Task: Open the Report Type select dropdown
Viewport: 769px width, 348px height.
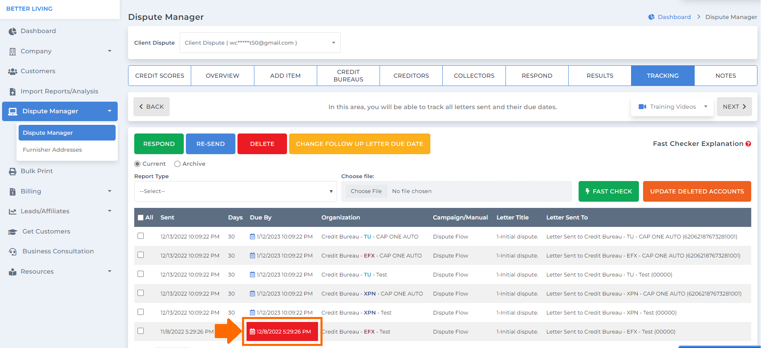Action: point(235,191)
